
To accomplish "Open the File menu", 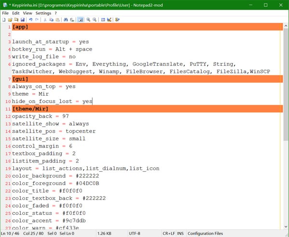I will point(6,13).
